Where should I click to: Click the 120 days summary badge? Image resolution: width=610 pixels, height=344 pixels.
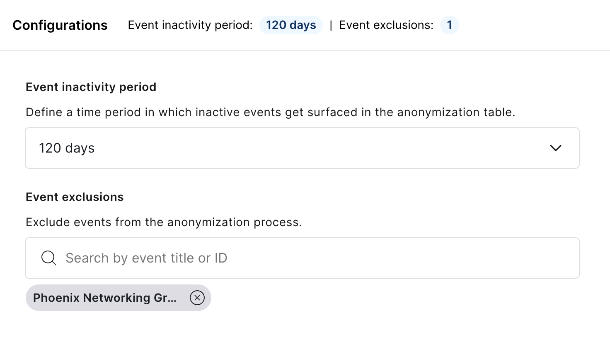point(291,25)
